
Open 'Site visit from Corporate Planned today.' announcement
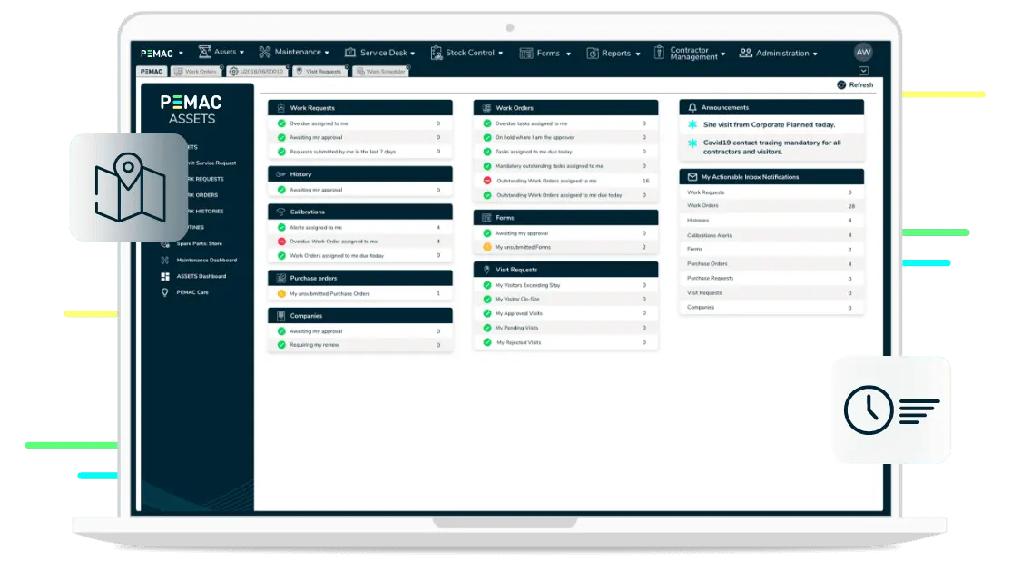click(770, 125)
